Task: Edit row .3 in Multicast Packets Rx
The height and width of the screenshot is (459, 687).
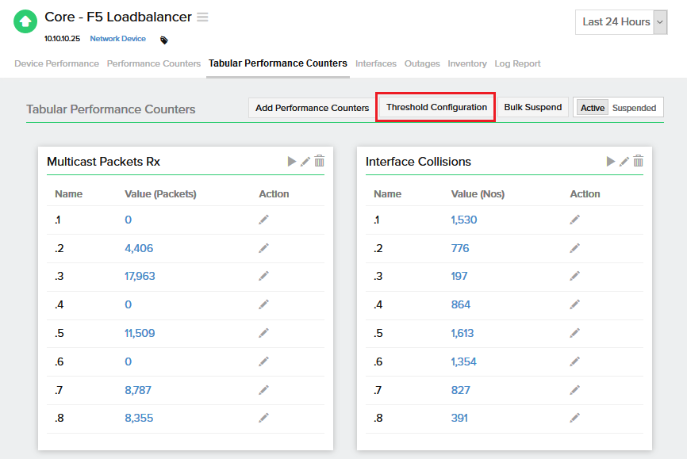Action: (x=263, y=276)
